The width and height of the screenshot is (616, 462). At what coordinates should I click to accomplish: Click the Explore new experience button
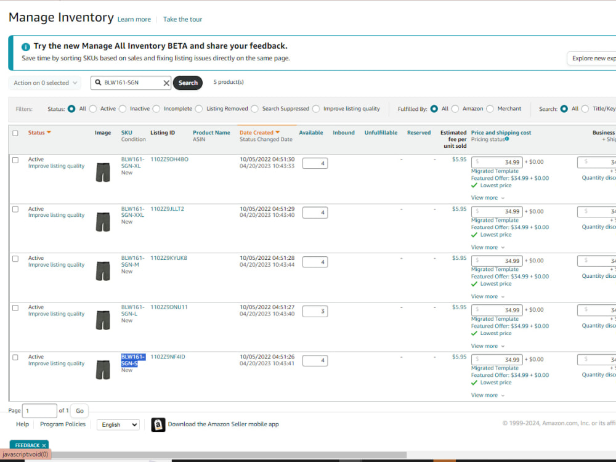591,58
